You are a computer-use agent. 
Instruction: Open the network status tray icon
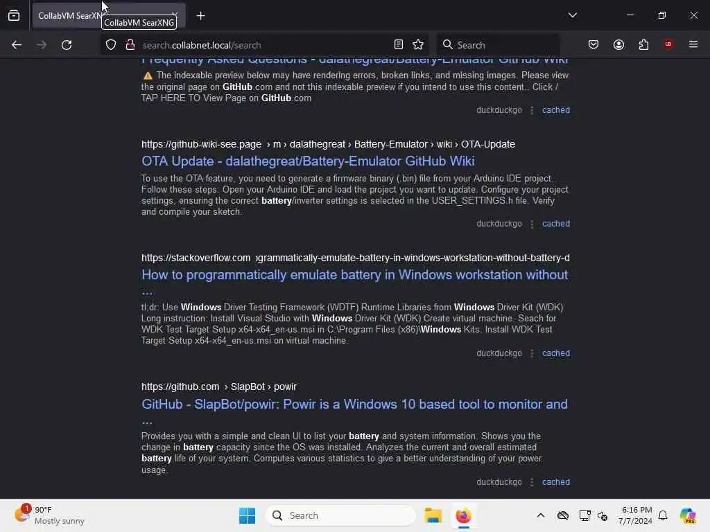(x=585, y=515)
